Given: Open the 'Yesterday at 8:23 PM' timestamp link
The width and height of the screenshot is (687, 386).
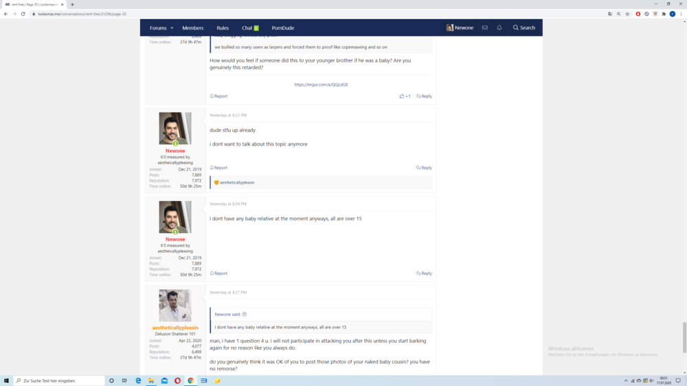Looking at the screenshot, I should [228, 115].
